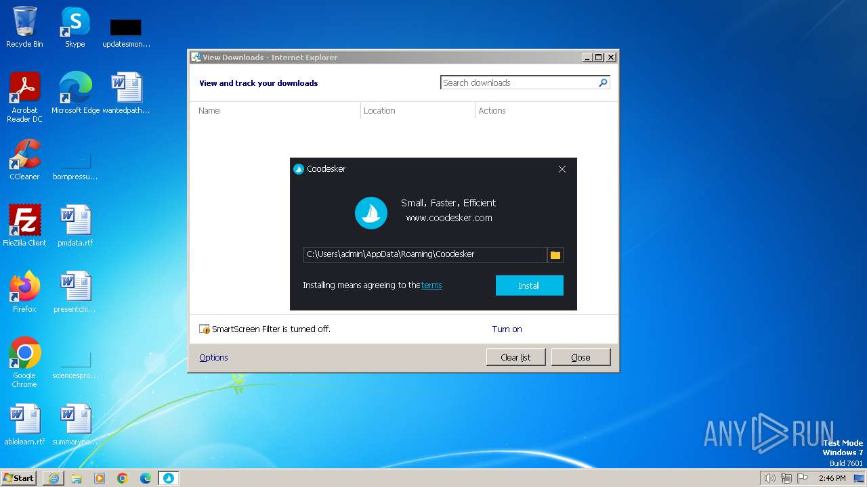Open Google Chrome desktop shortcut
The image size is (867, 487).
pos(24,363)
